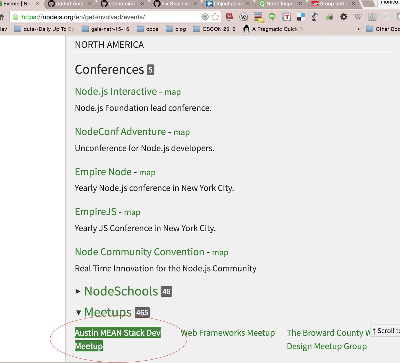Click the gray M extension icon
The image size is (400, 363).
(x=372, y=17)
